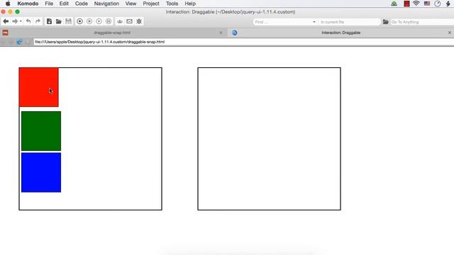This screenshot has height=255, width=454.
Task: Reload the browser preview page
Action: pyautogui.click(x=19, y=42)
